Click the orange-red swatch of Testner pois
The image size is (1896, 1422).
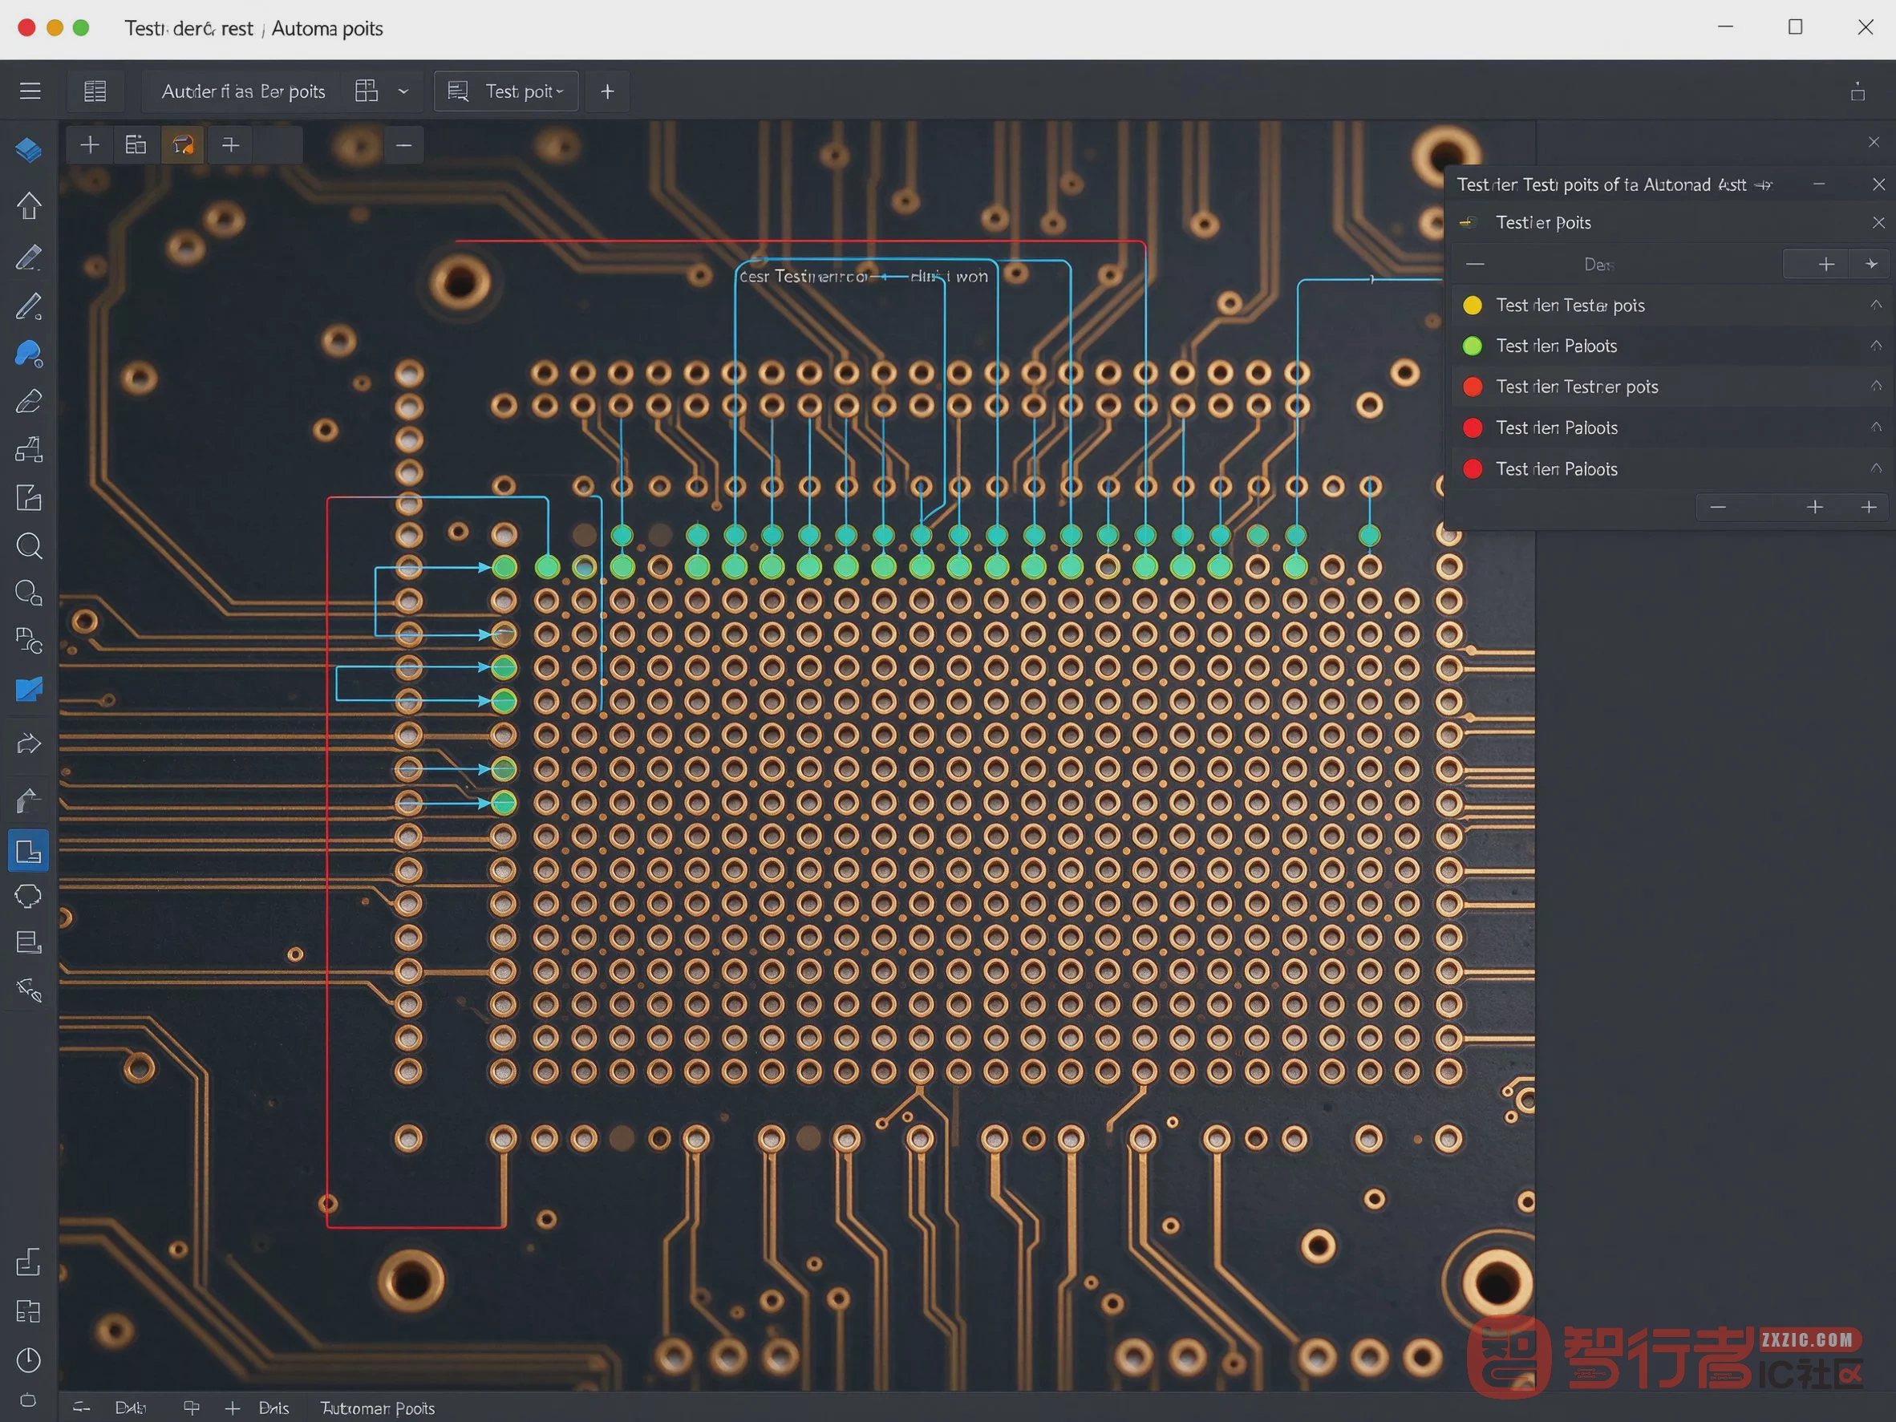click(1472, 387)
